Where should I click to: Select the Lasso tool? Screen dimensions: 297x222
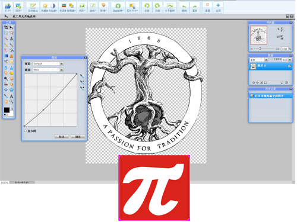click(11, 33)
